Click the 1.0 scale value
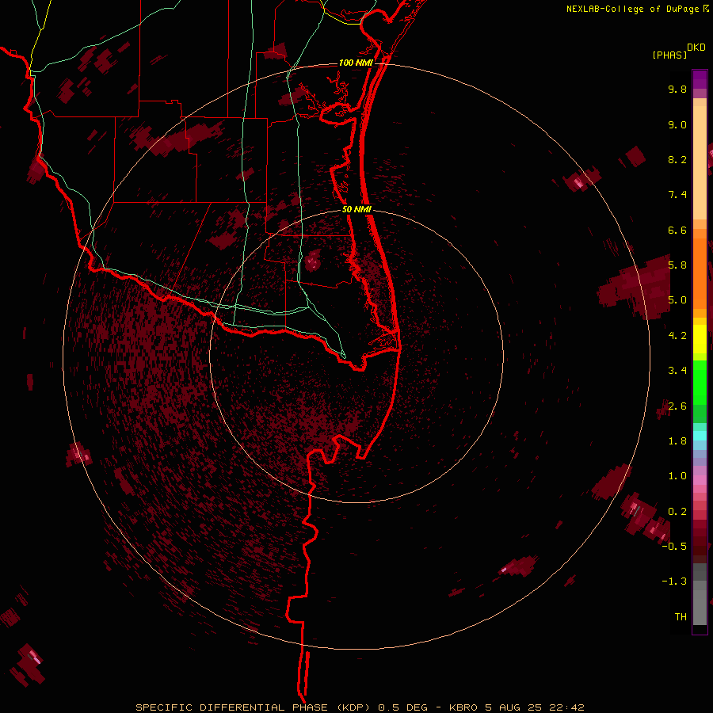 tap(677, 476)
